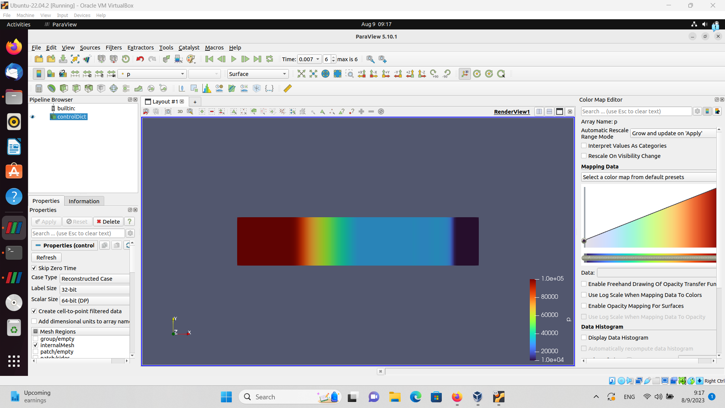
Task: Click the Undo arrow icon
Action: coord(140,59)
